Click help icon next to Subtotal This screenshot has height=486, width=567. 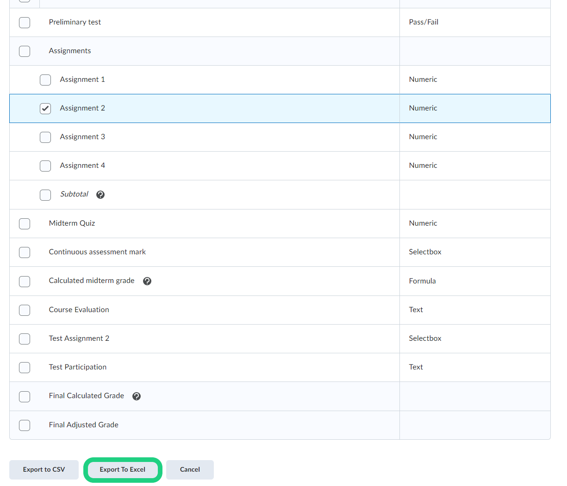point(100,195)
